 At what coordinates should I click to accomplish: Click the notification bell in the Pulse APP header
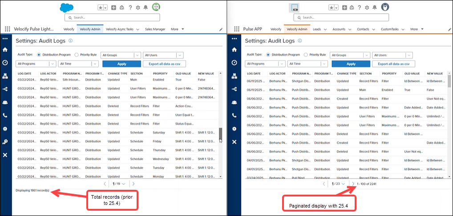click(x=374, y=8)
